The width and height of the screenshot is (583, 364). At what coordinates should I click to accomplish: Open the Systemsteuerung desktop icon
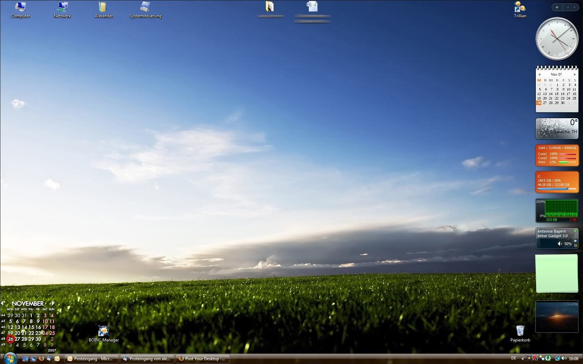(x=145, y=9)
